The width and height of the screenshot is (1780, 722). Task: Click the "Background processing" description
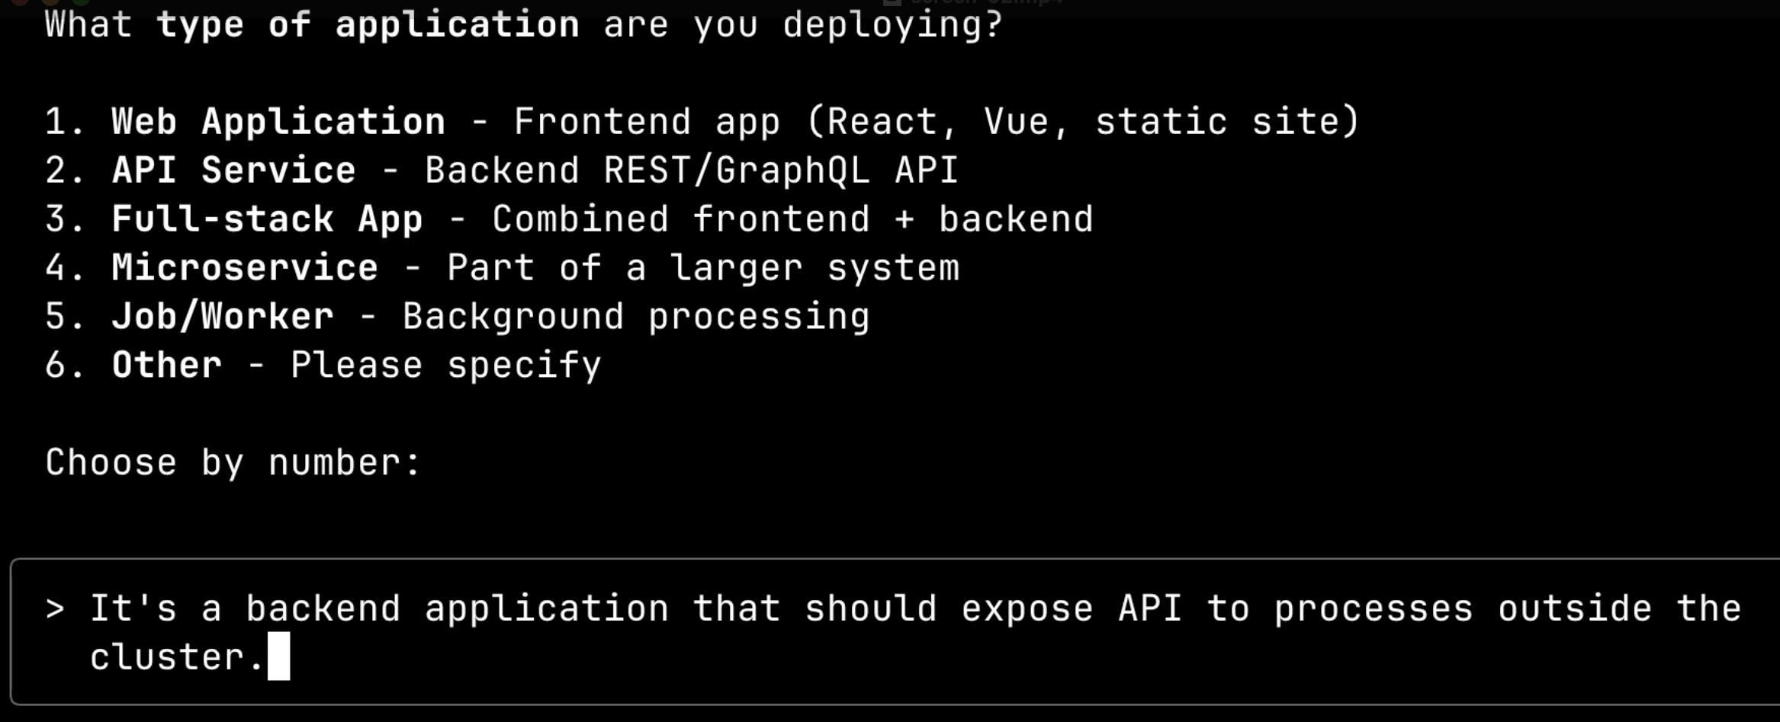coord(636,317)
